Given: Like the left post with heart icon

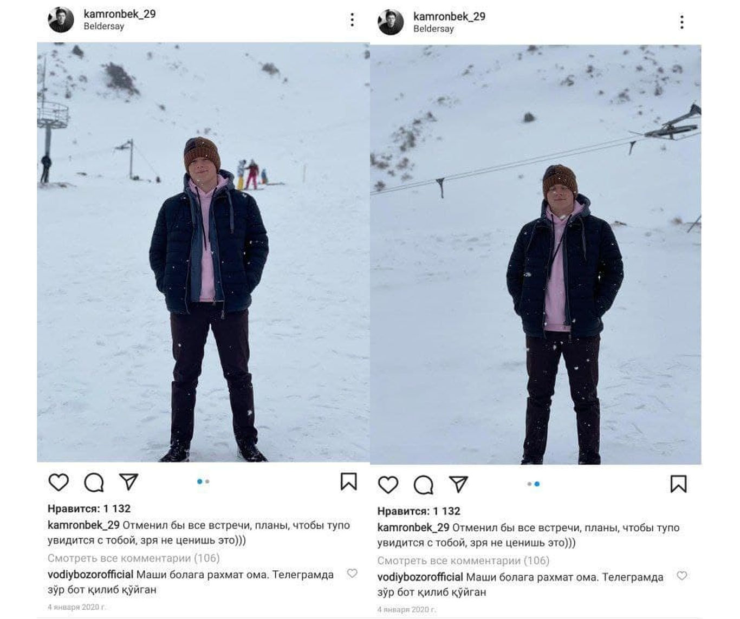Looking at the screenshot, I should 59,482.
